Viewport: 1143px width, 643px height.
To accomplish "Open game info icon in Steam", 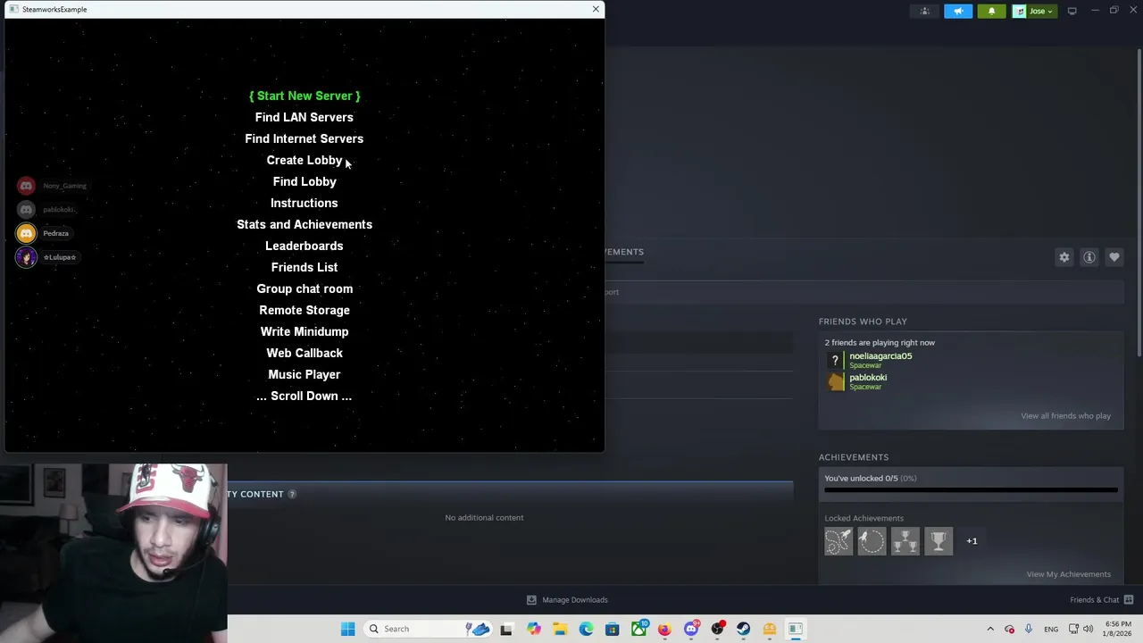I will pos(1089,257).
